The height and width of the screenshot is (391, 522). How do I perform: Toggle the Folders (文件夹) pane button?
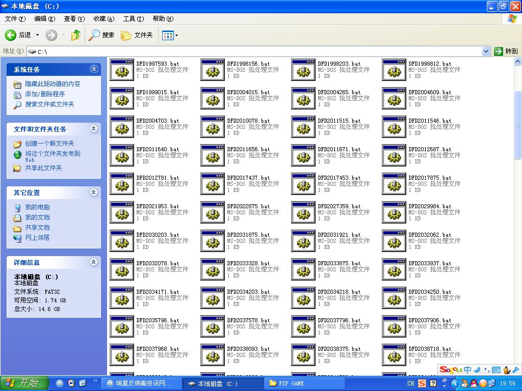[x=137, y=35]
